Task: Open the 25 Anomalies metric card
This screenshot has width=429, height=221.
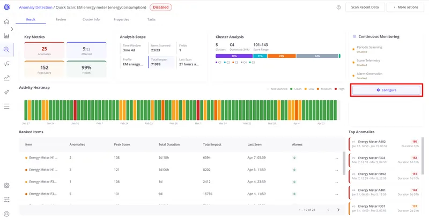Action: coord(45,50)
